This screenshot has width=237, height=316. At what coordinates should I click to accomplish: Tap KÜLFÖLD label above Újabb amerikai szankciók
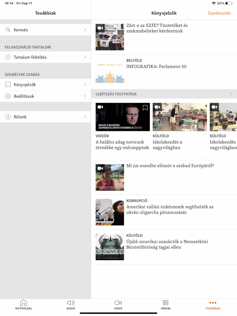[x=134, y=235]
